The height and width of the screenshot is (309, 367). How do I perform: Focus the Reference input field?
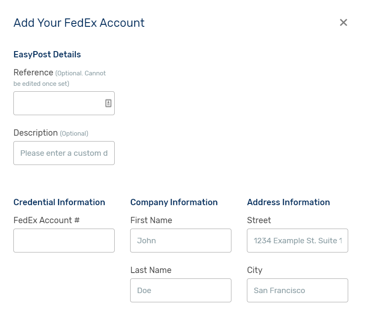tap(64, 103)
